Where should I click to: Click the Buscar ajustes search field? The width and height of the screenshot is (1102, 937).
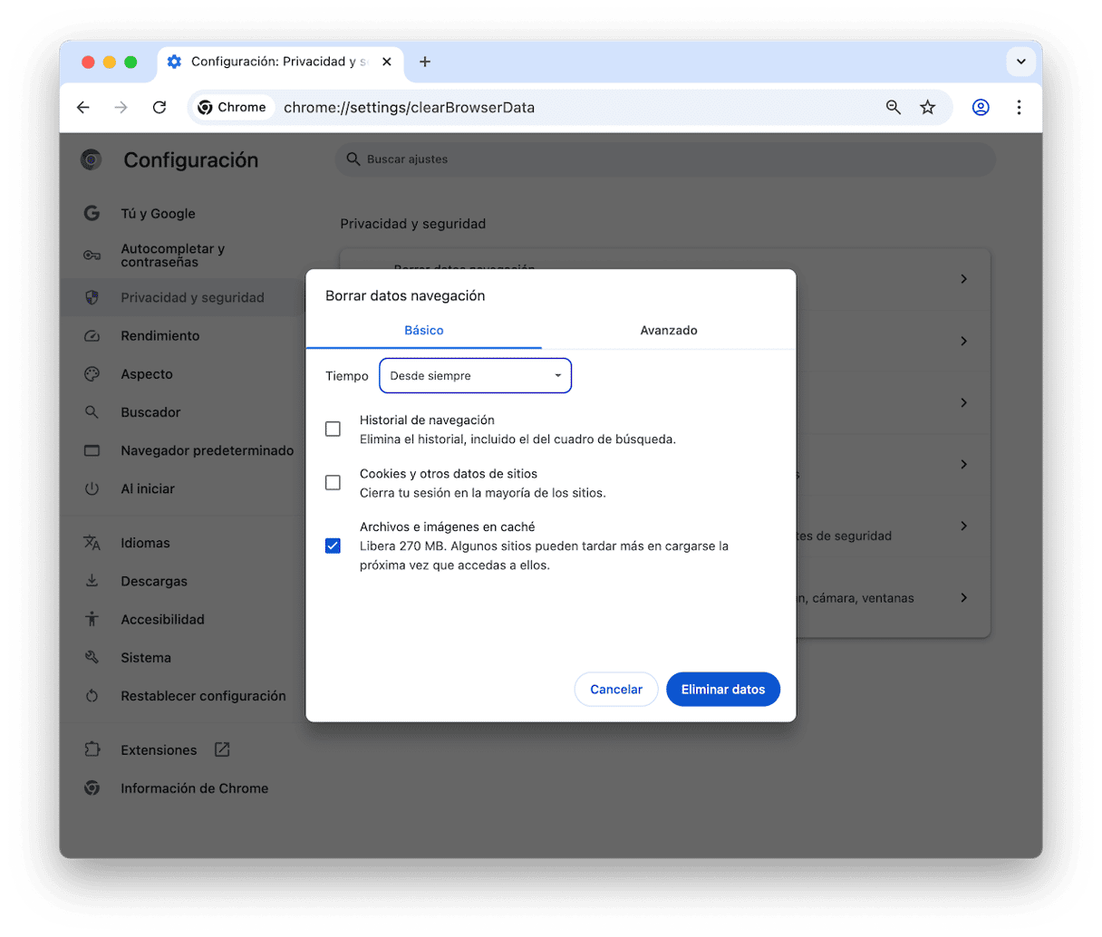(x=666, y=159)
